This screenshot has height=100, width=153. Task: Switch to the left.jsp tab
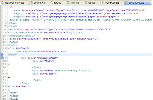pos(58,3)
